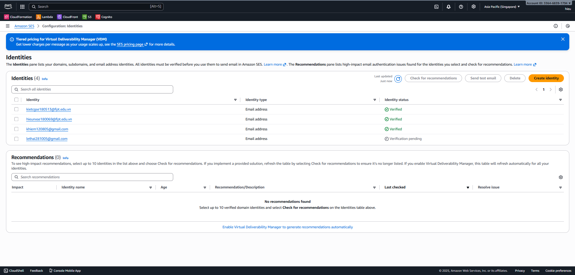Open Lambda from the favorites bar
The width and height of the screenshot is (575, 275).
point(44,17)
